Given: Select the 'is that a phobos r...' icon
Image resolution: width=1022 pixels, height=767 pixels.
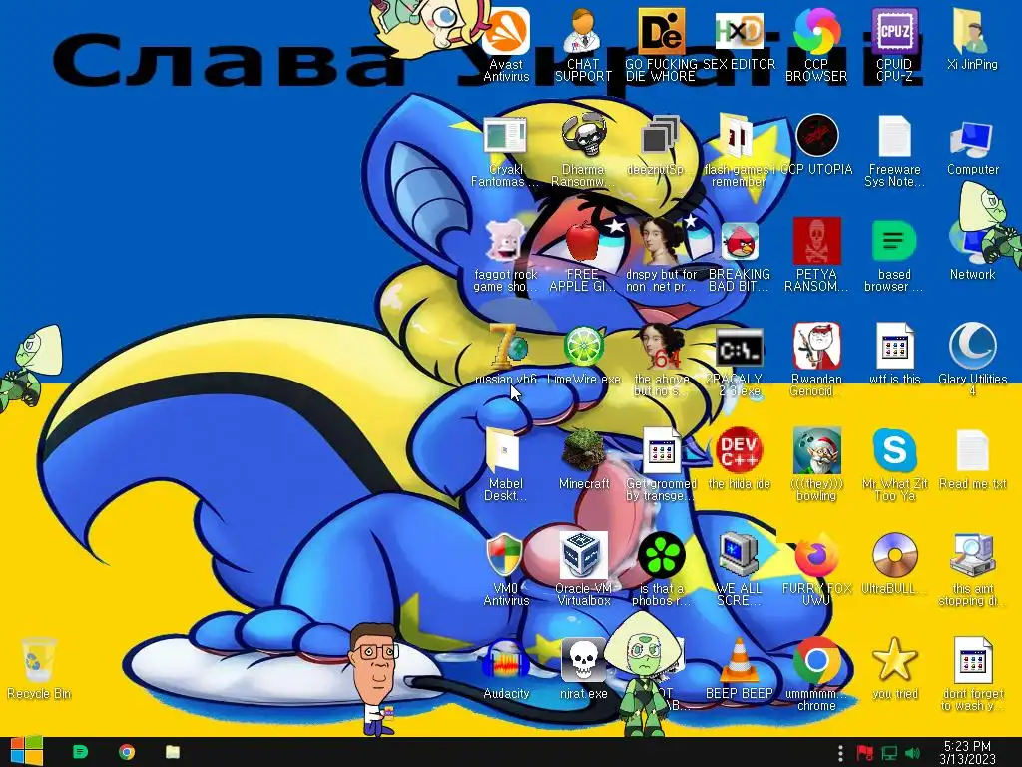Looking at the screenshot, I should 661,570.
